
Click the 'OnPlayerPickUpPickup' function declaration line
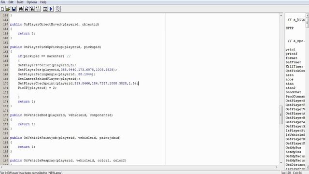(56, 47)
